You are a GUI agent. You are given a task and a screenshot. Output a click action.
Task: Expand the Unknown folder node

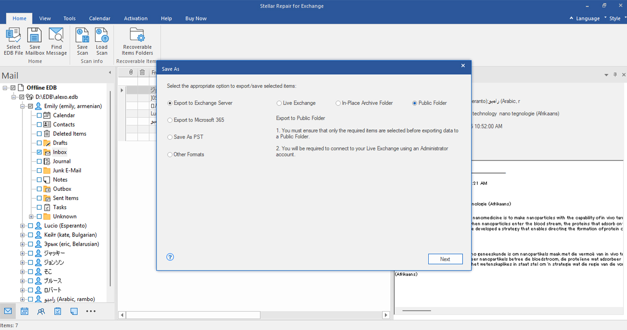click(x=31, y=216)
